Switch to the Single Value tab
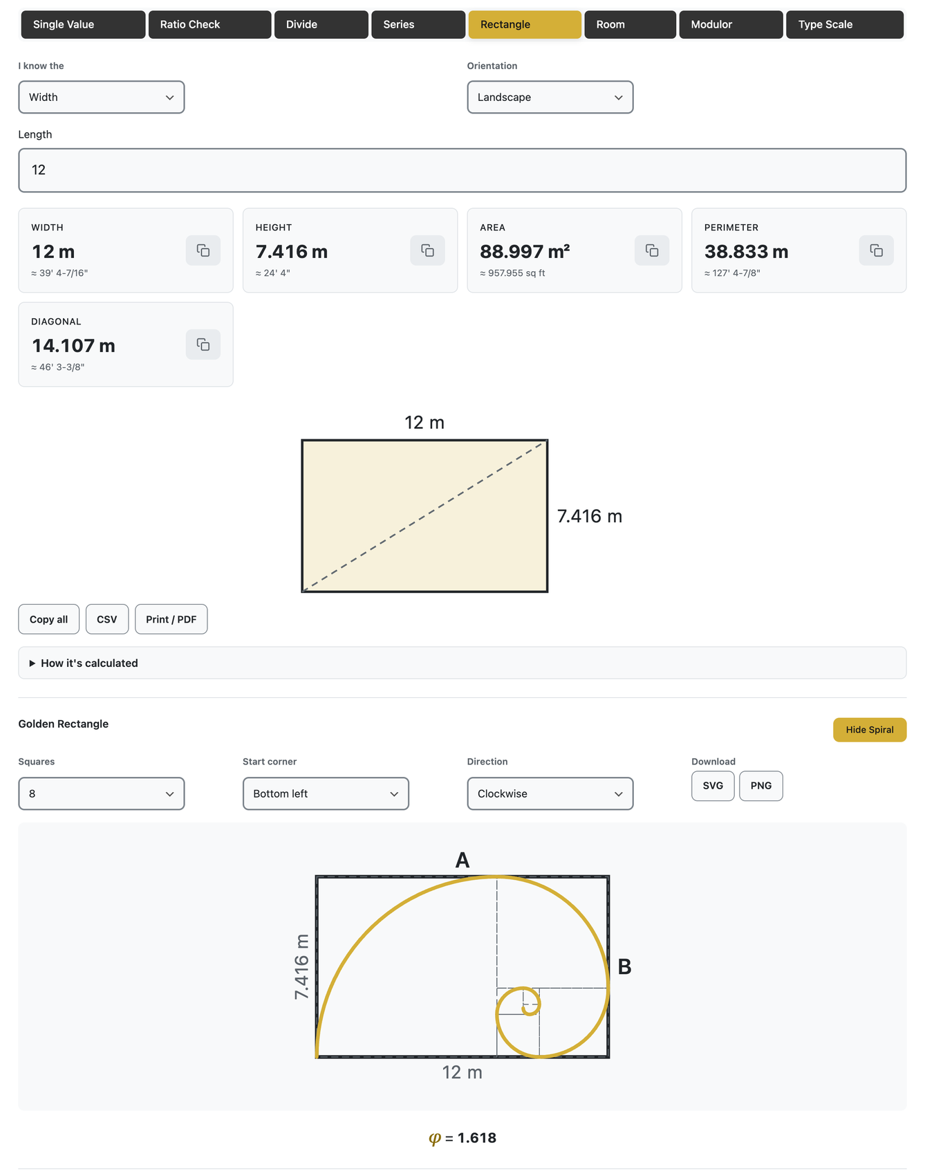Image resolution: width=925 pixels, height=1176 pixels. pos(84,24)
